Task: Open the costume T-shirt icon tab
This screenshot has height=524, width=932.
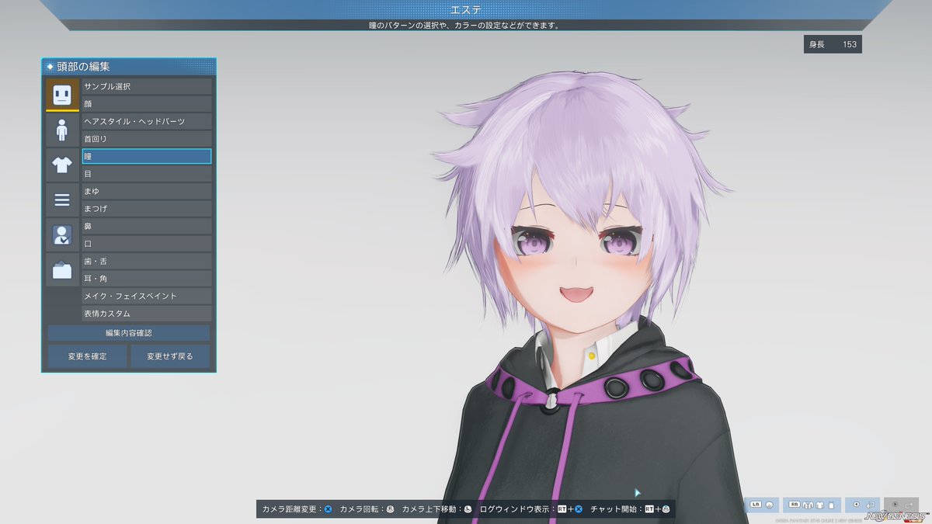Action: click(x=62, y=164)
